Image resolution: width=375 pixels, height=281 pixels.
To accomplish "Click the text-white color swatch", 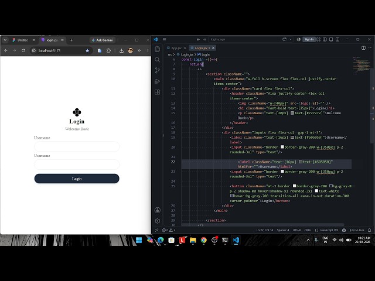I will tap(316, 191).
